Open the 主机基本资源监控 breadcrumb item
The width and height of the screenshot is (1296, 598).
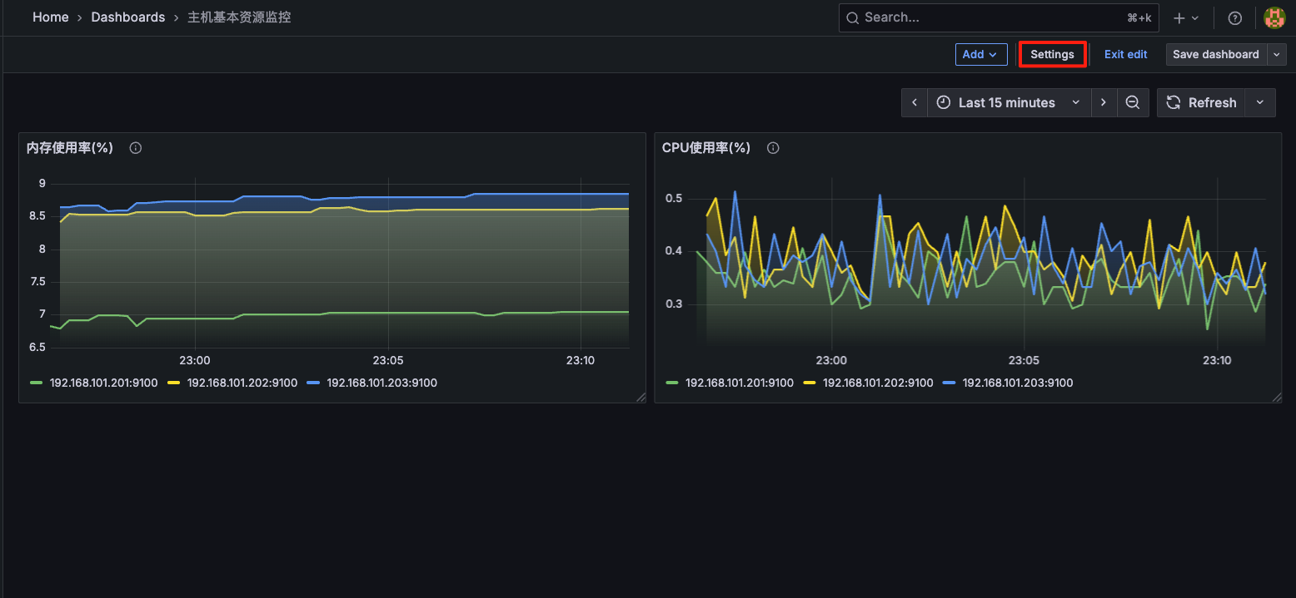tap(239, 17)
